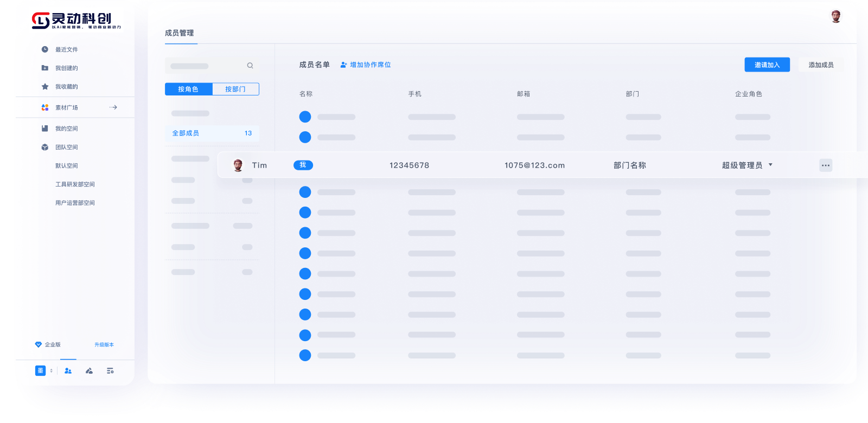
Task: Click the 添加成员 button
Action: [821, 65]
